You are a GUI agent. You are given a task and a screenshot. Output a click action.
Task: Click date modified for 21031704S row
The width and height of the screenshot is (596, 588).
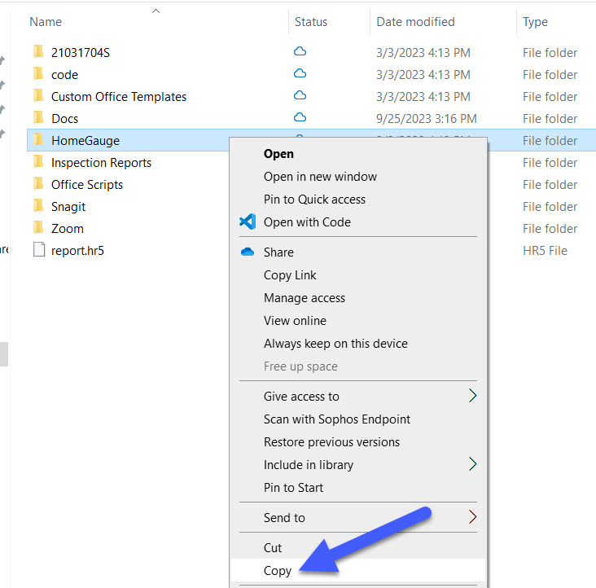(423, 52)
